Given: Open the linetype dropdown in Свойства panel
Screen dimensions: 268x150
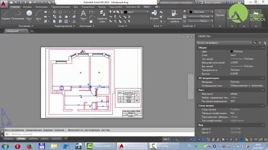Looking at the screenshot, I should pos(201,21).
